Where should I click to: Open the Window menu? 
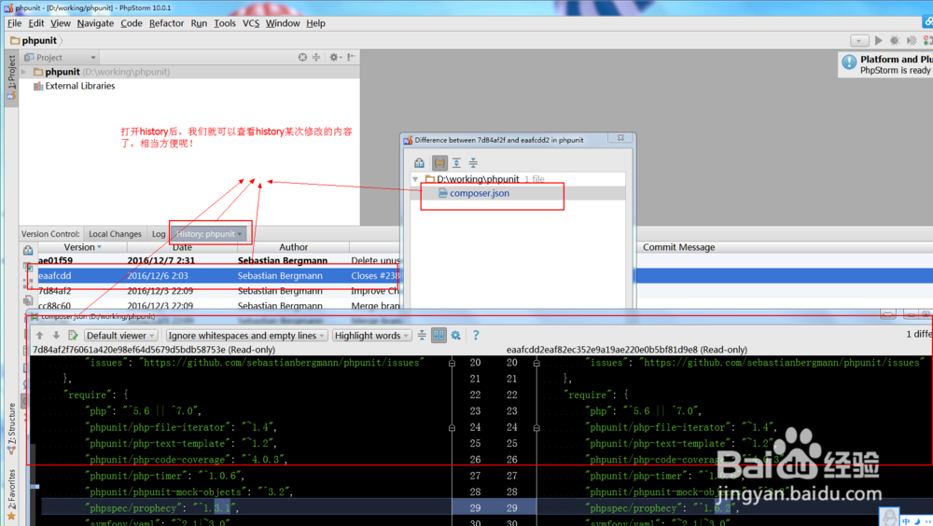(282, 23)
